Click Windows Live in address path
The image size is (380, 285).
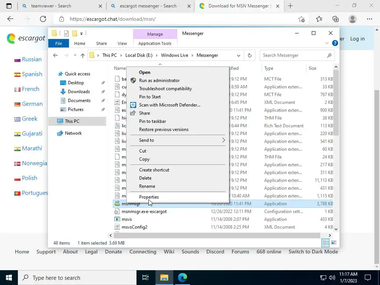[x=174, y=55]
